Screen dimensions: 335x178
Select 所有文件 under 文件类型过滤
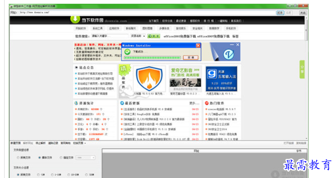[x=18, y=158]
